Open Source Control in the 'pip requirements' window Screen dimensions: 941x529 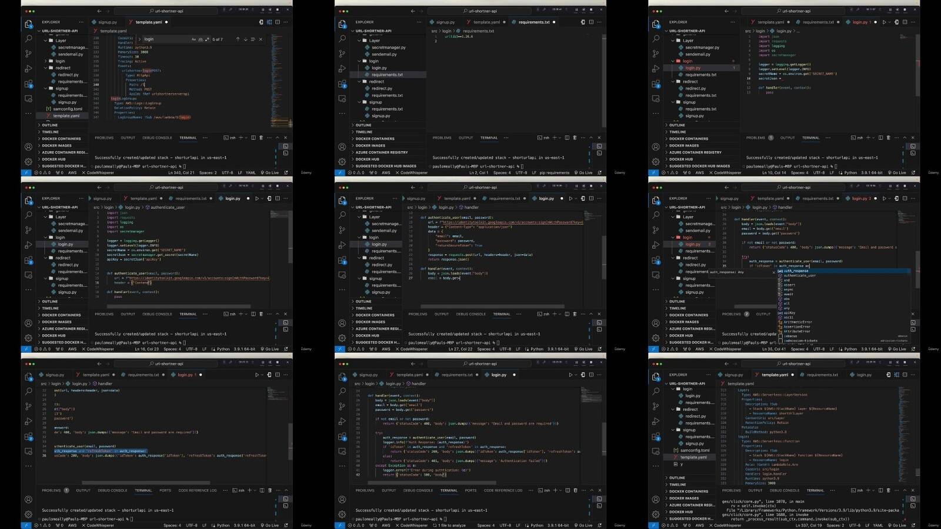pyautogui.click(x=342, y=54)
